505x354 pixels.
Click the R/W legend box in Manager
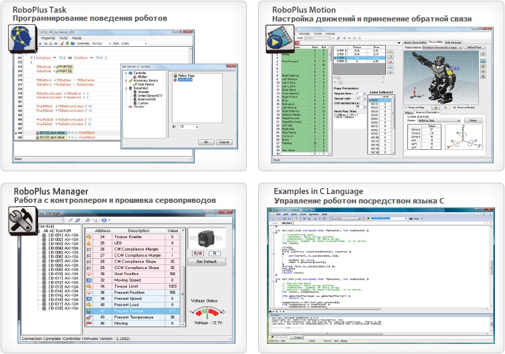198,254
